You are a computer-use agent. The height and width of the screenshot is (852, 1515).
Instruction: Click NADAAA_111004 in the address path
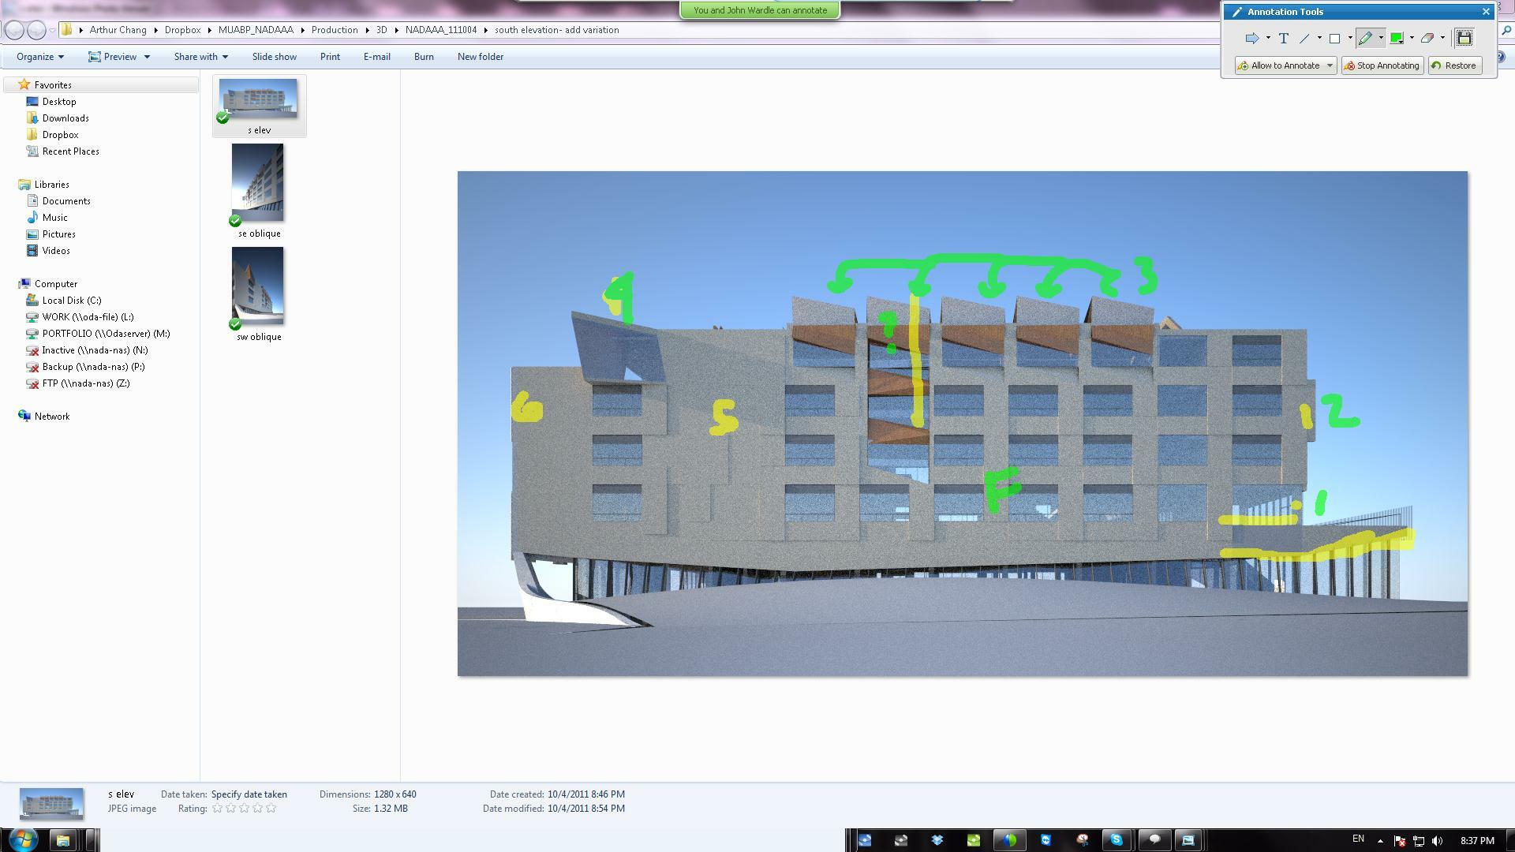pos(441,30)
